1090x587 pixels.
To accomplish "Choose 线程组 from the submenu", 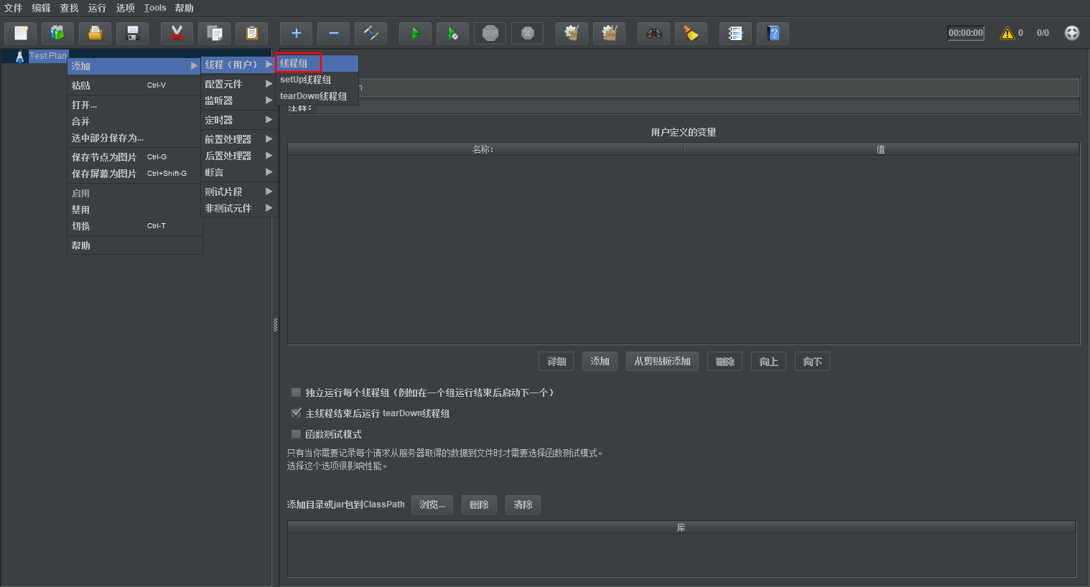I will click(317, 63).
